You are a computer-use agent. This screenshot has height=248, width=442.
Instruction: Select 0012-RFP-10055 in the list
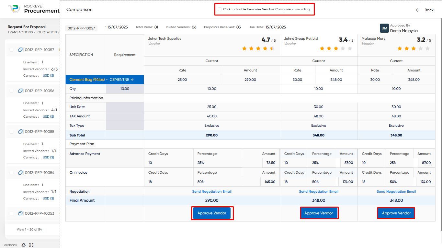(x=40, y=132)
